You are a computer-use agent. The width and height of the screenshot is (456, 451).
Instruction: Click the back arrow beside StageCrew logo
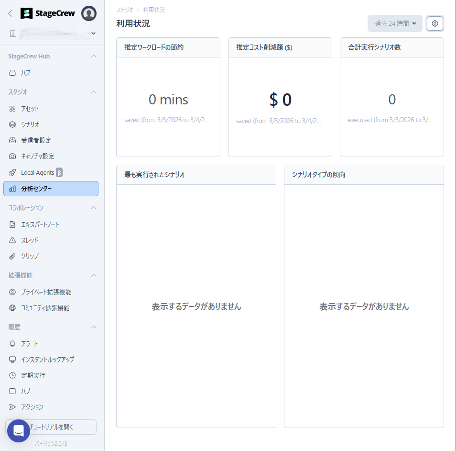[x=10, y=13]
